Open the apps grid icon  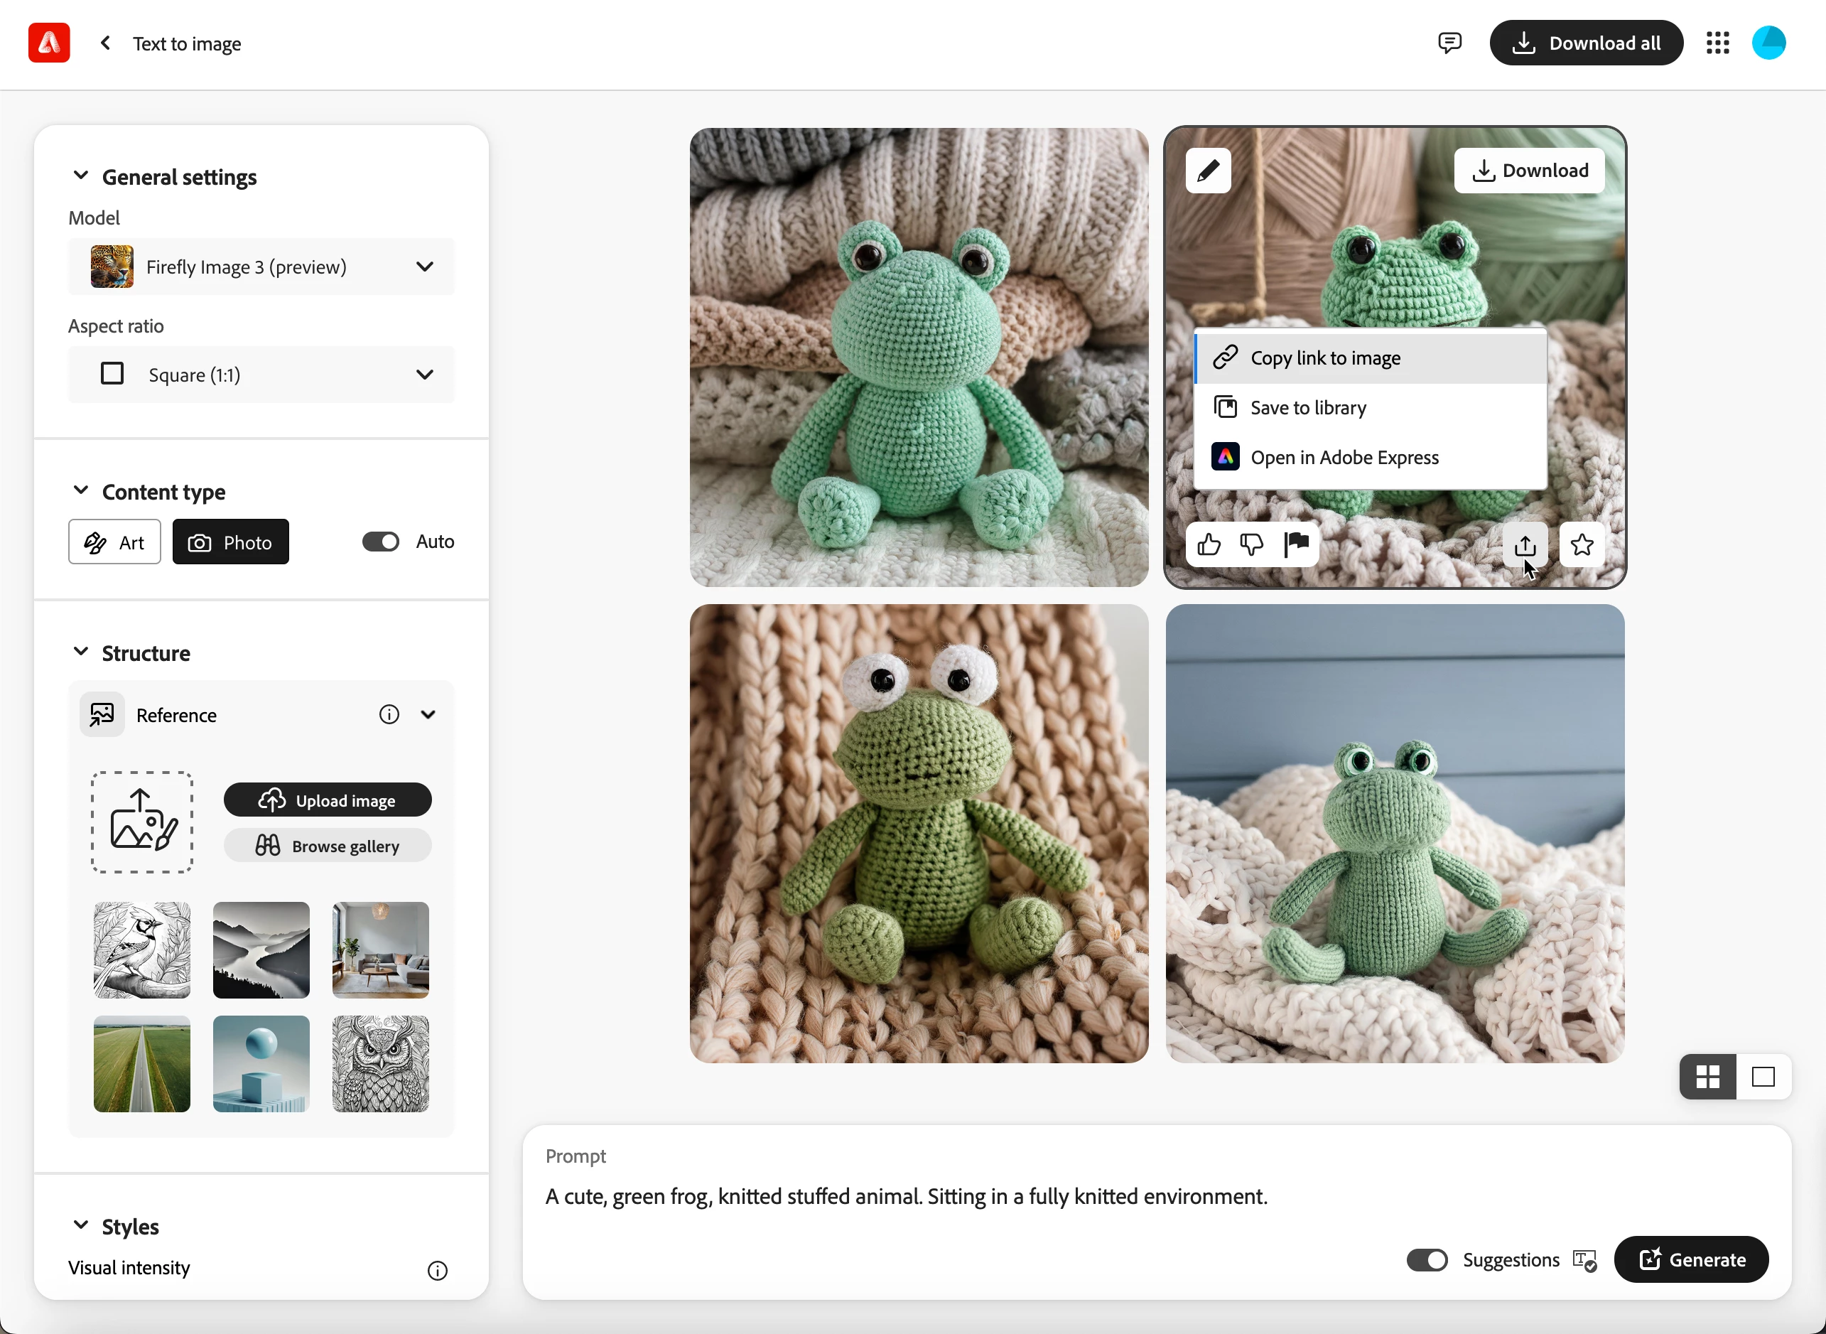(x=1717, y=43)
